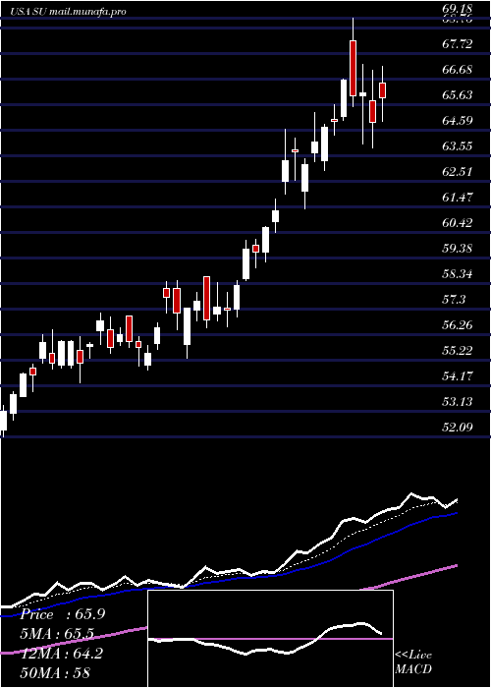Click the 62.51 price axis label
The width and height of the screenshot is (491, 688).
pos(458,172)
